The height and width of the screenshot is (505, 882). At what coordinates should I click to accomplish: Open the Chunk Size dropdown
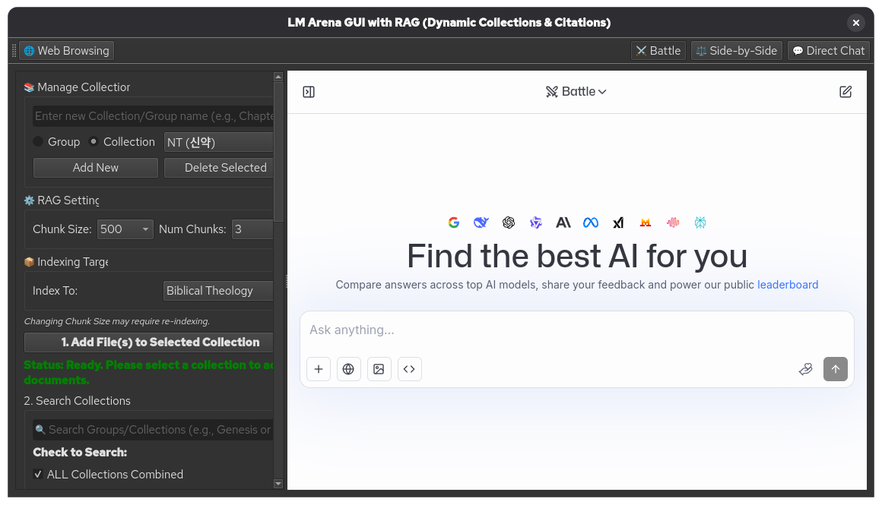(x=125, y=229)
